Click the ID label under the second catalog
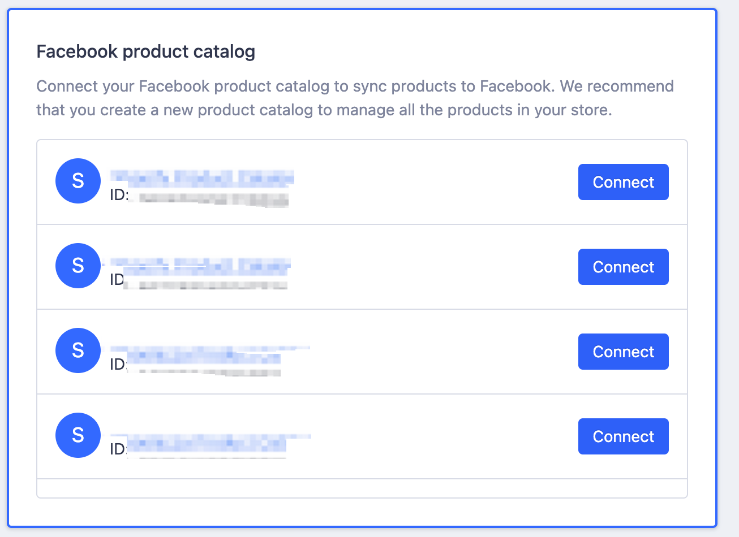The image size is (739, 537). 117,280
